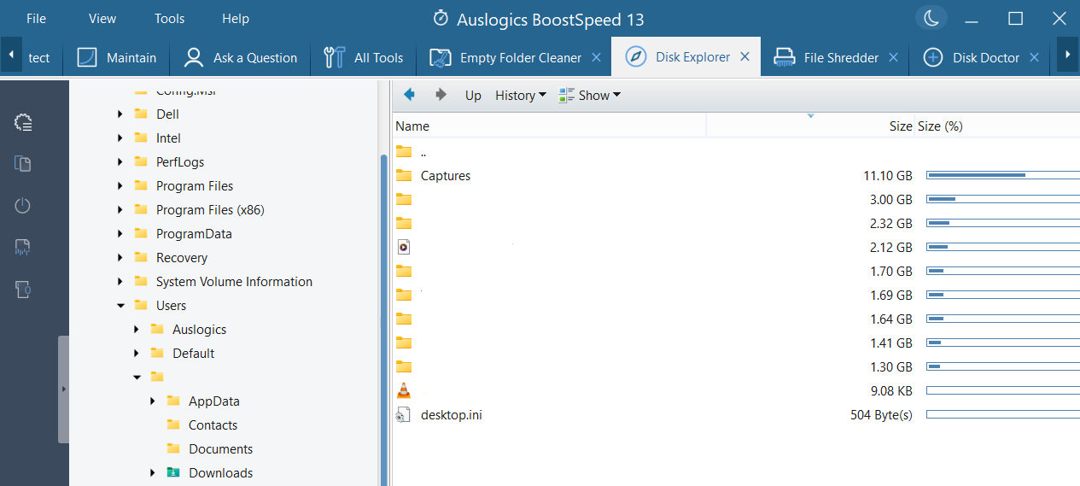Click the File Shredder tab icon

coord(784,57)
